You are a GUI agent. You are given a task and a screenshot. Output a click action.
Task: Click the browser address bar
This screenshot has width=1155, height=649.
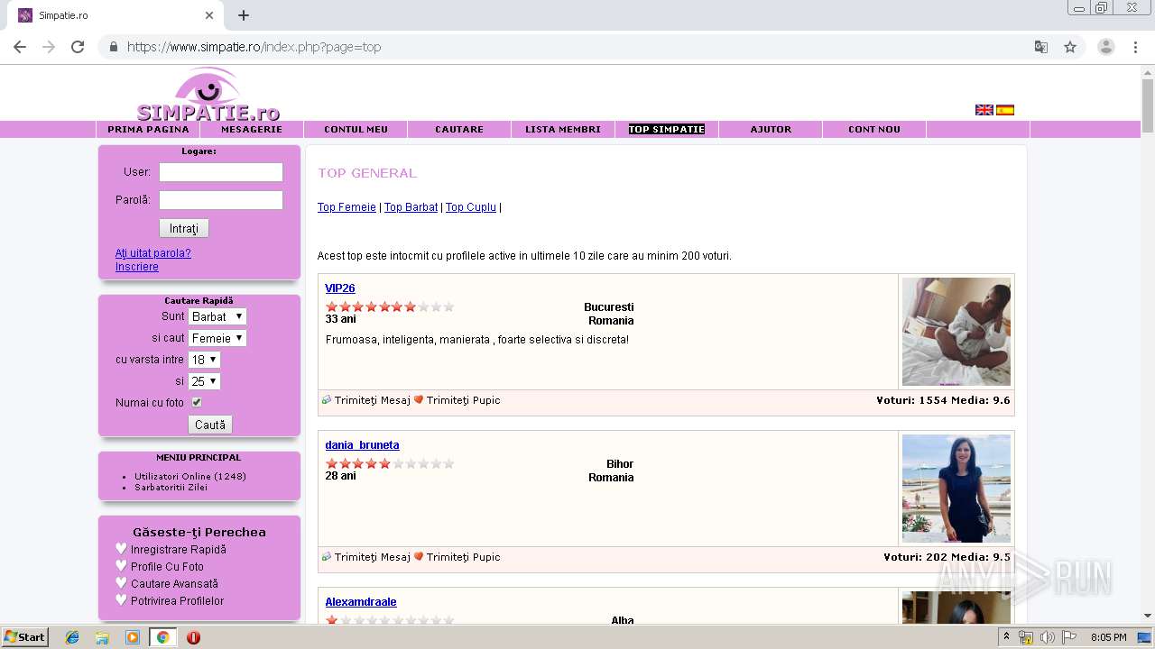(x=577, y=47)
